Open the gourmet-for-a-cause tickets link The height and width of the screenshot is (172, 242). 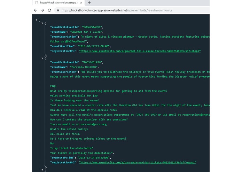point(140,51)
